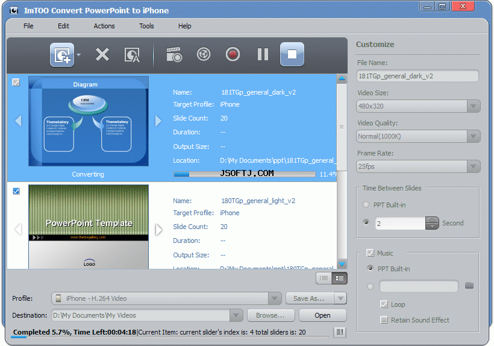Click the File Name input field
The height and width of the screenshot is (346, 494).
pyautogui.click(x=417, y=76)
